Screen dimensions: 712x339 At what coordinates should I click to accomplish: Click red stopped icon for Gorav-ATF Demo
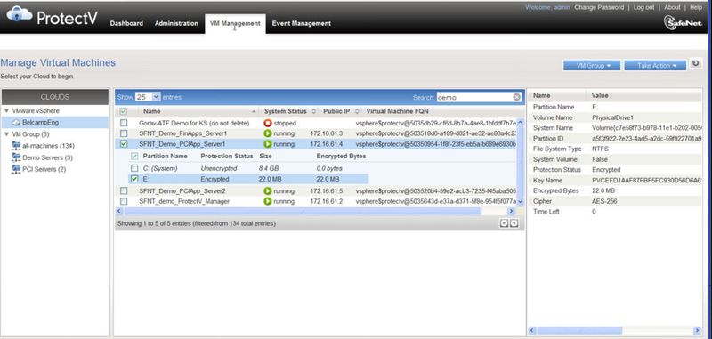pyautogui.click(x=268, y=123)
